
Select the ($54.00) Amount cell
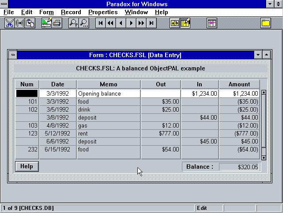pos(239,149)
